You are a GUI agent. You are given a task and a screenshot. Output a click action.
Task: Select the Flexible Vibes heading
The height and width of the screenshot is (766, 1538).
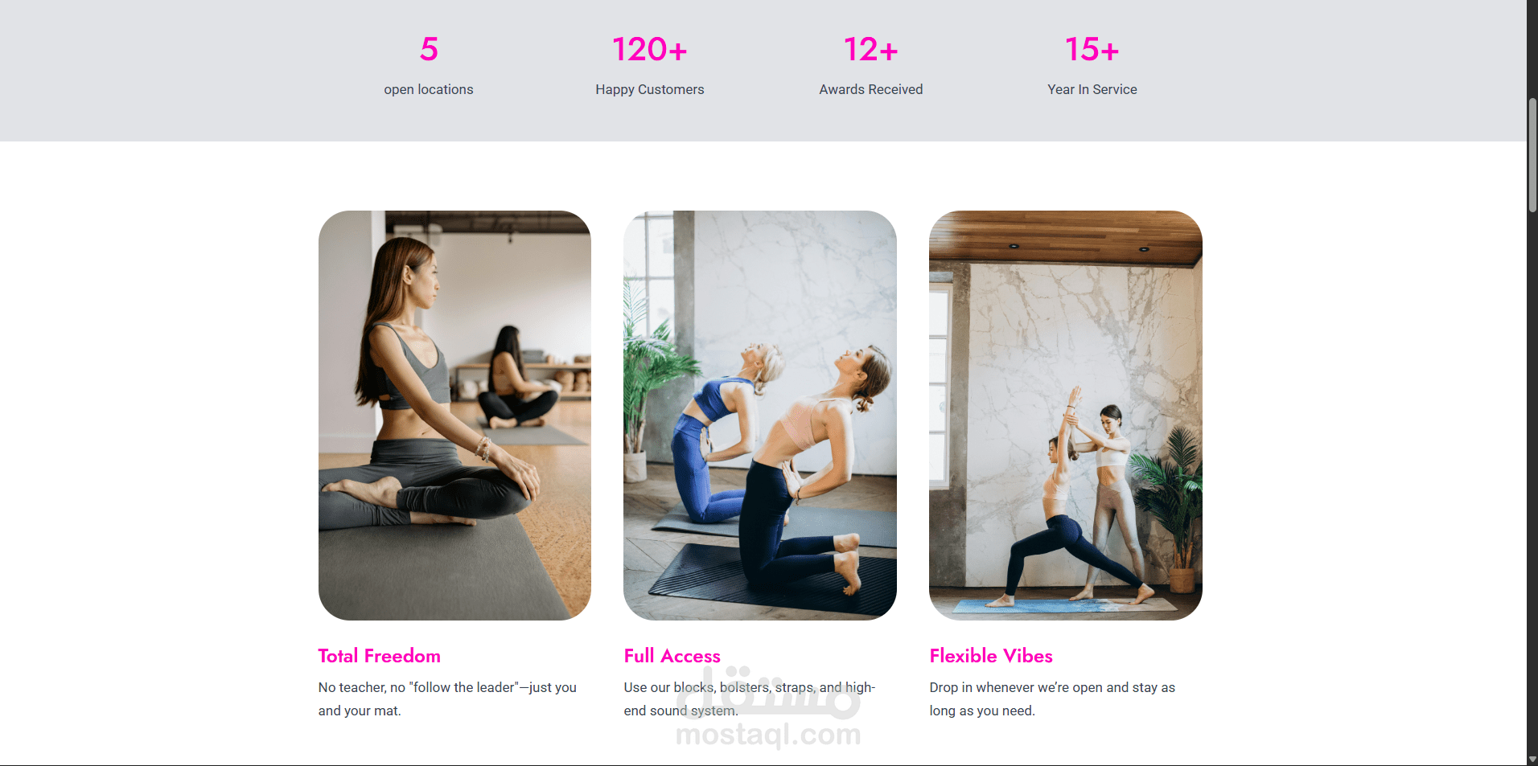991,656
